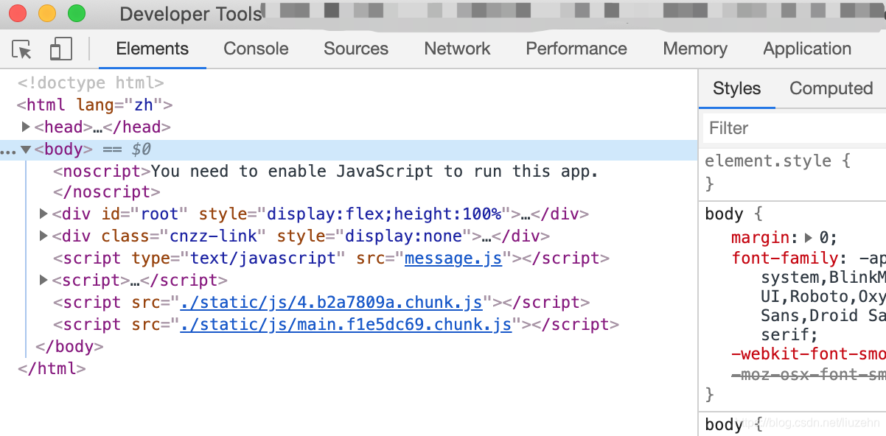Click the styles Filter input field
Image resolution: width=886 pixels, height=436 pixels.
tap(795, 128)
